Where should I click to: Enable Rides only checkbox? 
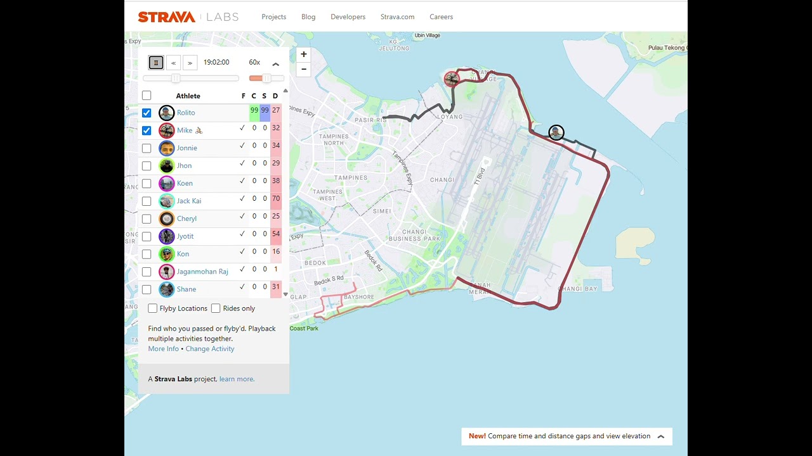click(x=216, y=308)
